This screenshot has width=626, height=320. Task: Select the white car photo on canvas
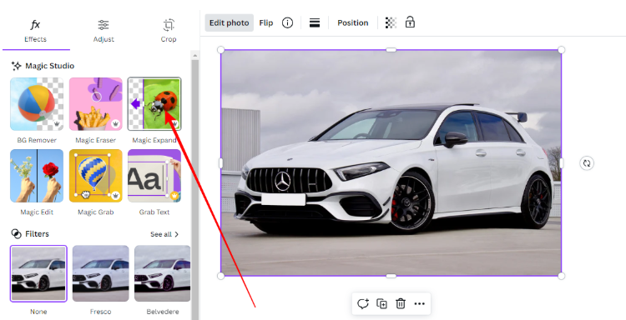[391, 163]
